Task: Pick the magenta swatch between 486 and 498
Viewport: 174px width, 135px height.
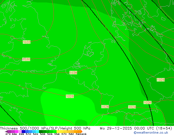Action: tap(16, 131)
